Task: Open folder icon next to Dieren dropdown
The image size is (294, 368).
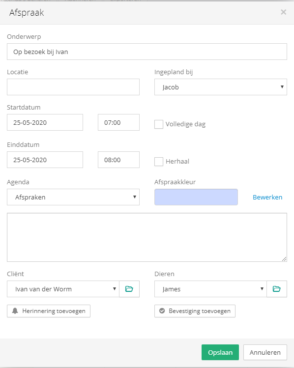Action: tap(277, 289)
